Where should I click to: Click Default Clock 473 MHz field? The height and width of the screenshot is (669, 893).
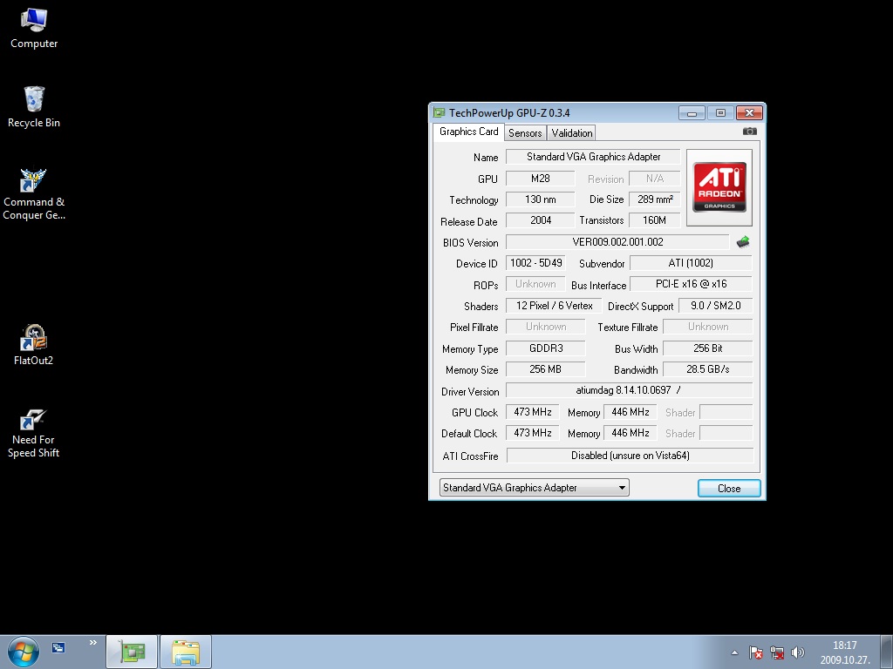click(533, 433)
